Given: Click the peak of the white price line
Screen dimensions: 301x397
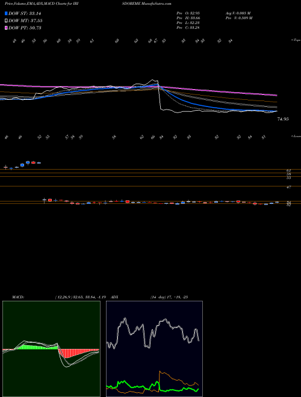Looking at the screenshot, I should click(x=153, y=79).
